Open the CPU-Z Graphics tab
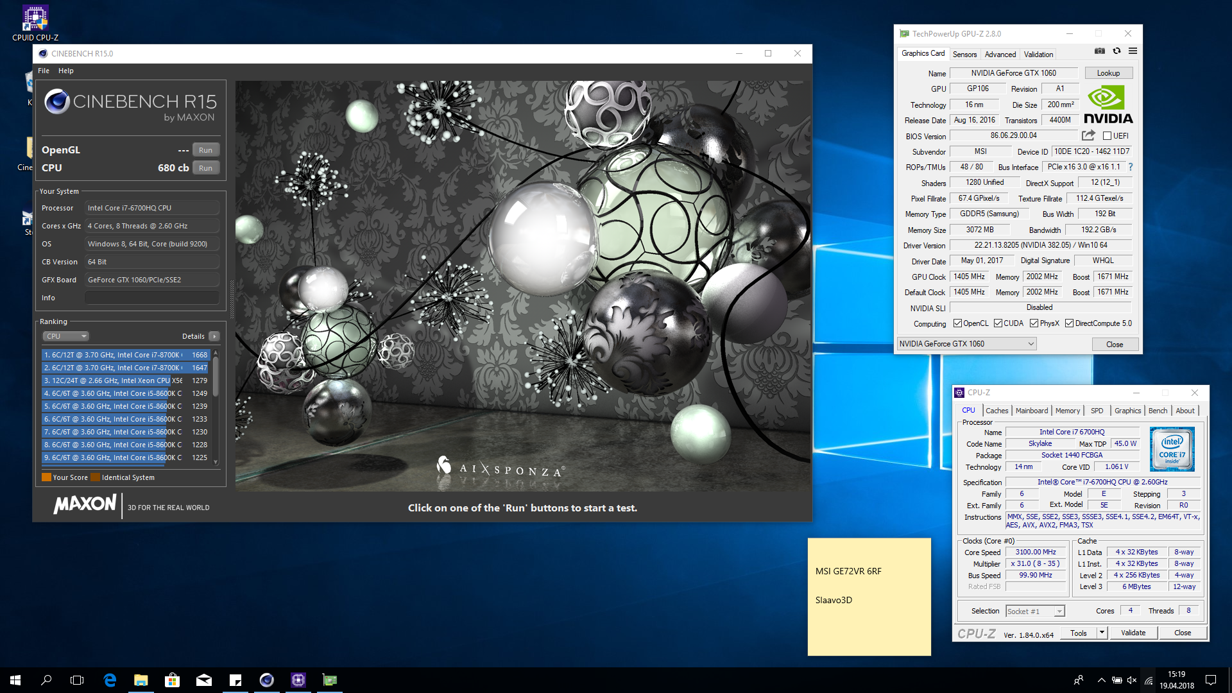 coord(1127,411)
